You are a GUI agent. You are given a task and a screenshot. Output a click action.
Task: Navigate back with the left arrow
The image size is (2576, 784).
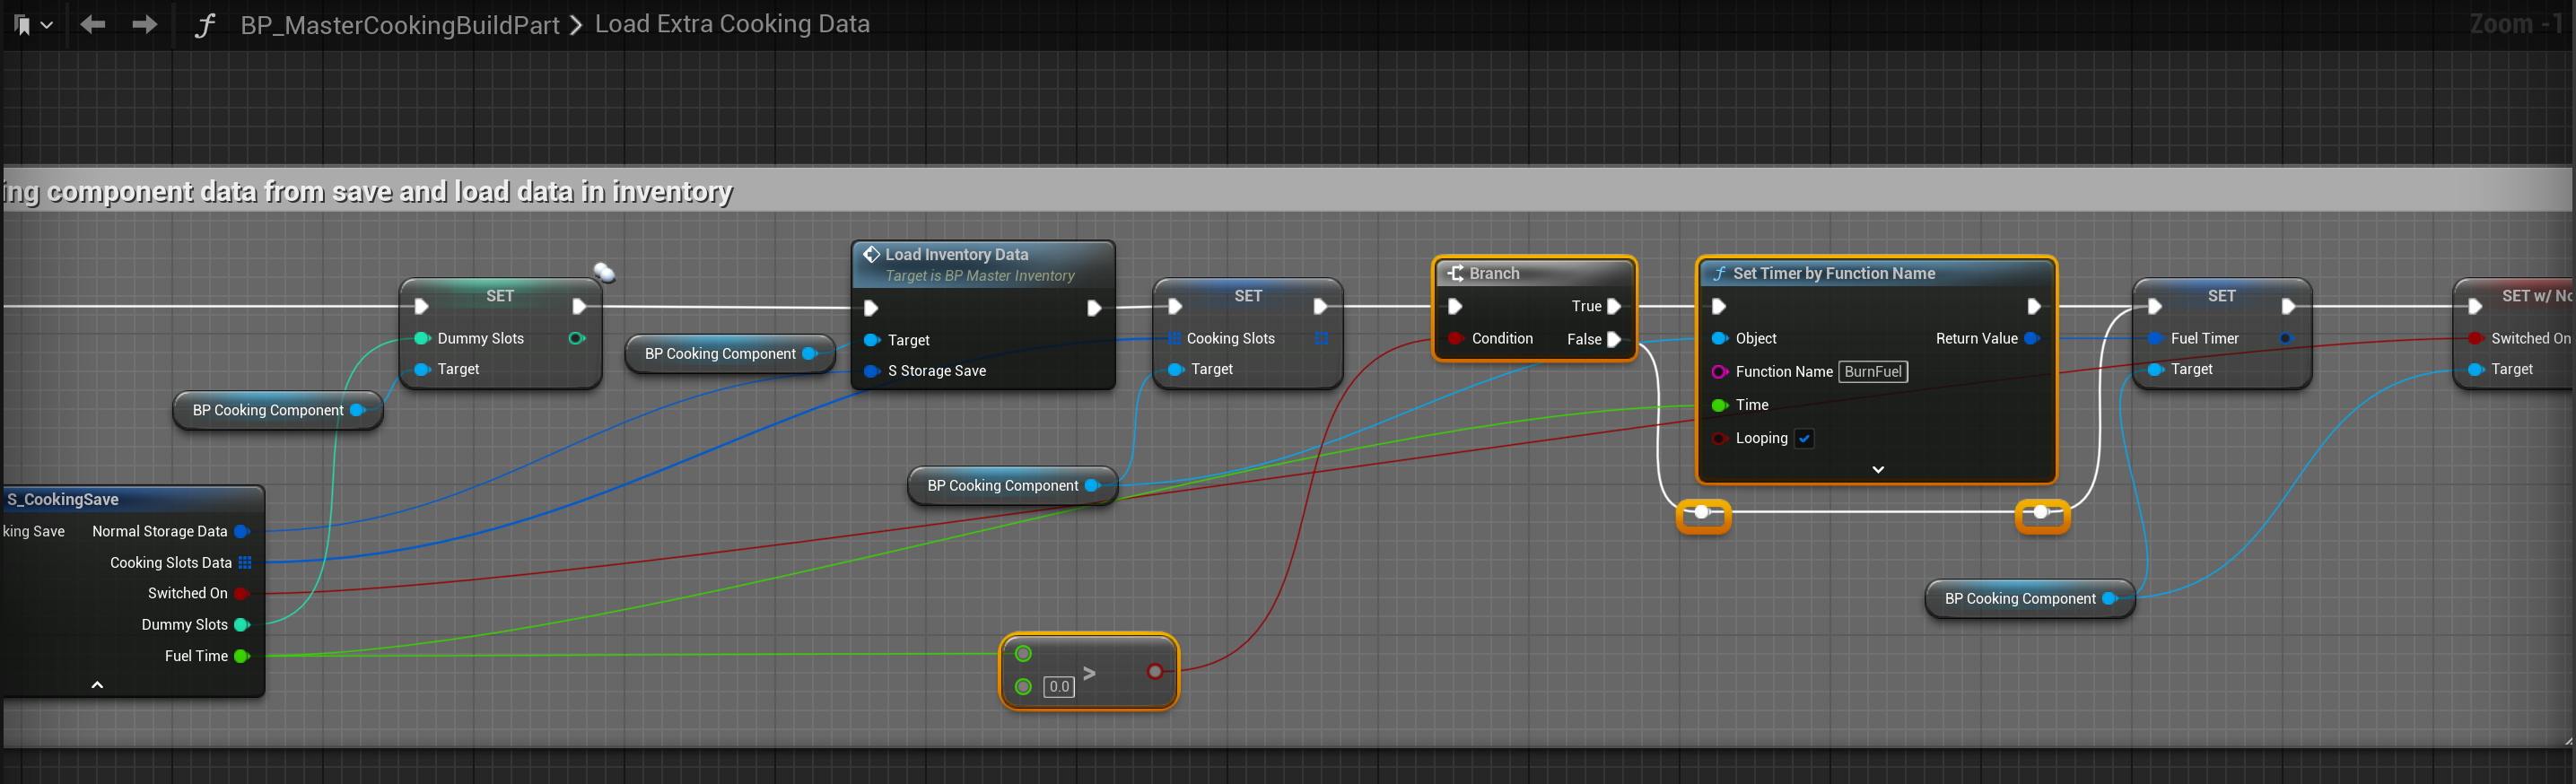93,24
